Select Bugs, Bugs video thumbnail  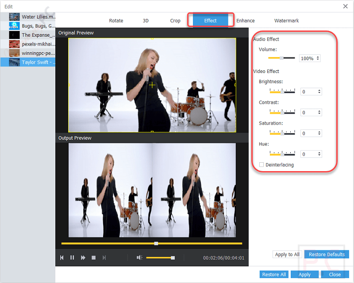pos(14,26)
